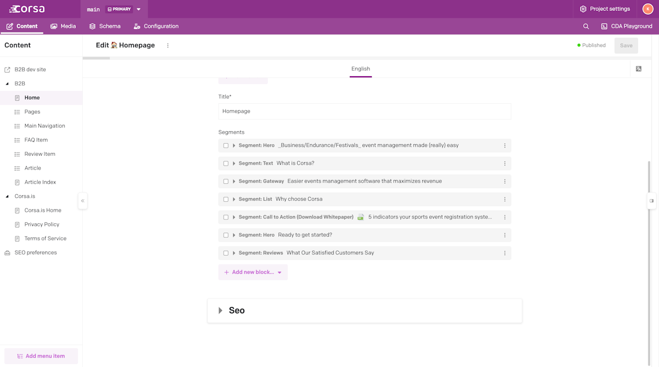659x367 pixels.
Task: Expand Segment: List Why choose Corsa arrow
Action: 234,199
